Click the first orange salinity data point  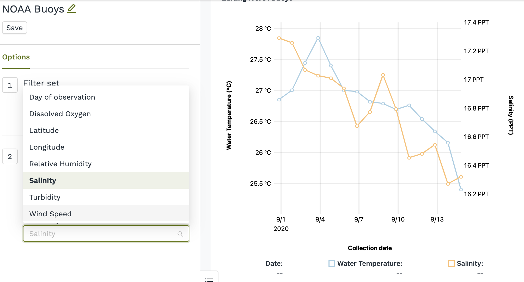[x=279, y=38]
